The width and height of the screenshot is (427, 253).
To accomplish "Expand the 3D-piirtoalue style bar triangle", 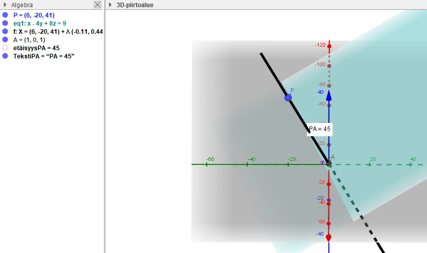I will 110,5.
